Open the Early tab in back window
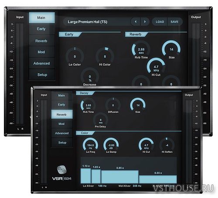The image size is (218, 198). pyautogui.click(x=42, y=29)
